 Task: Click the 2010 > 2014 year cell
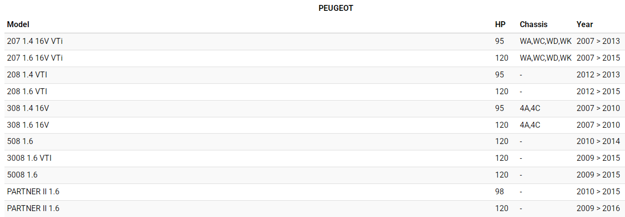(x=598, y=142)
